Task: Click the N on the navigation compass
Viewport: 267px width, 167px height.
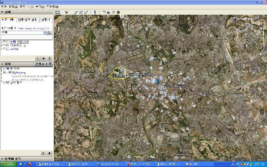Action: click(x=247, y=25)
